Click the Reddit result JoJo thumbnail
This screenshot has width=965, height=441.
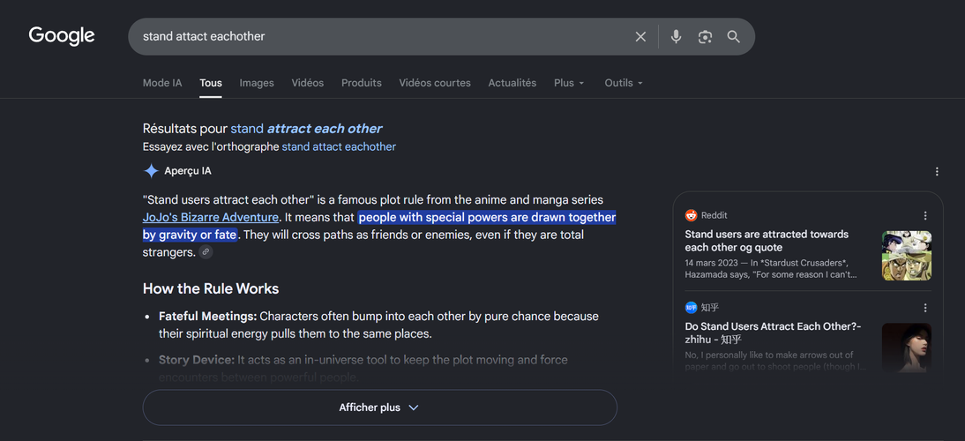click(x=907, y=256)
